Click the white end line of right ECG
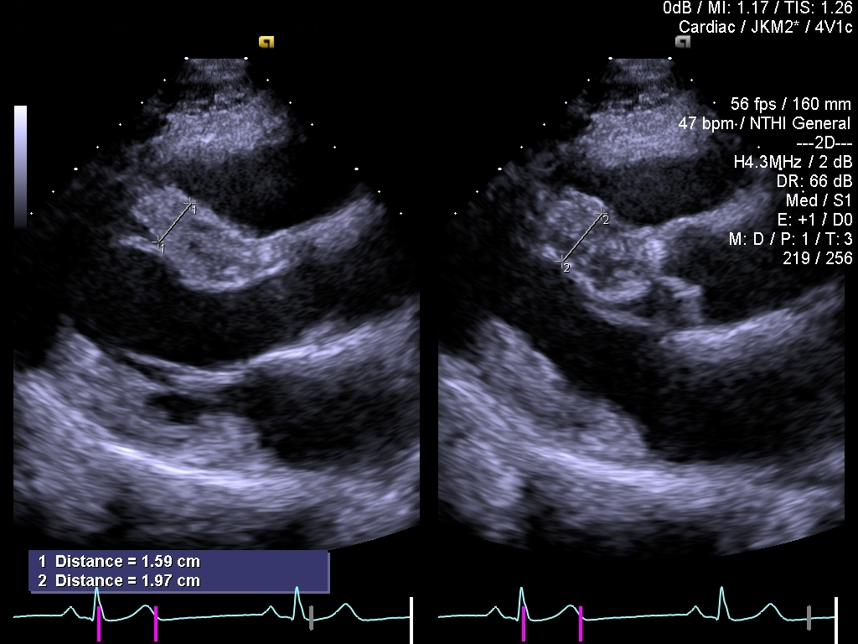858x644 pixels. click(x=836, y=621)
